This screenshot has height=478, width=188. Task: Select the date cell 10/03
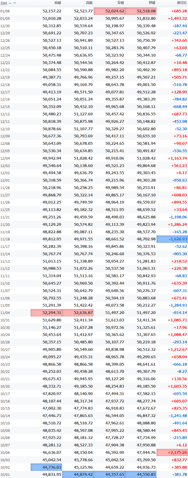click(x=5, y=460)
